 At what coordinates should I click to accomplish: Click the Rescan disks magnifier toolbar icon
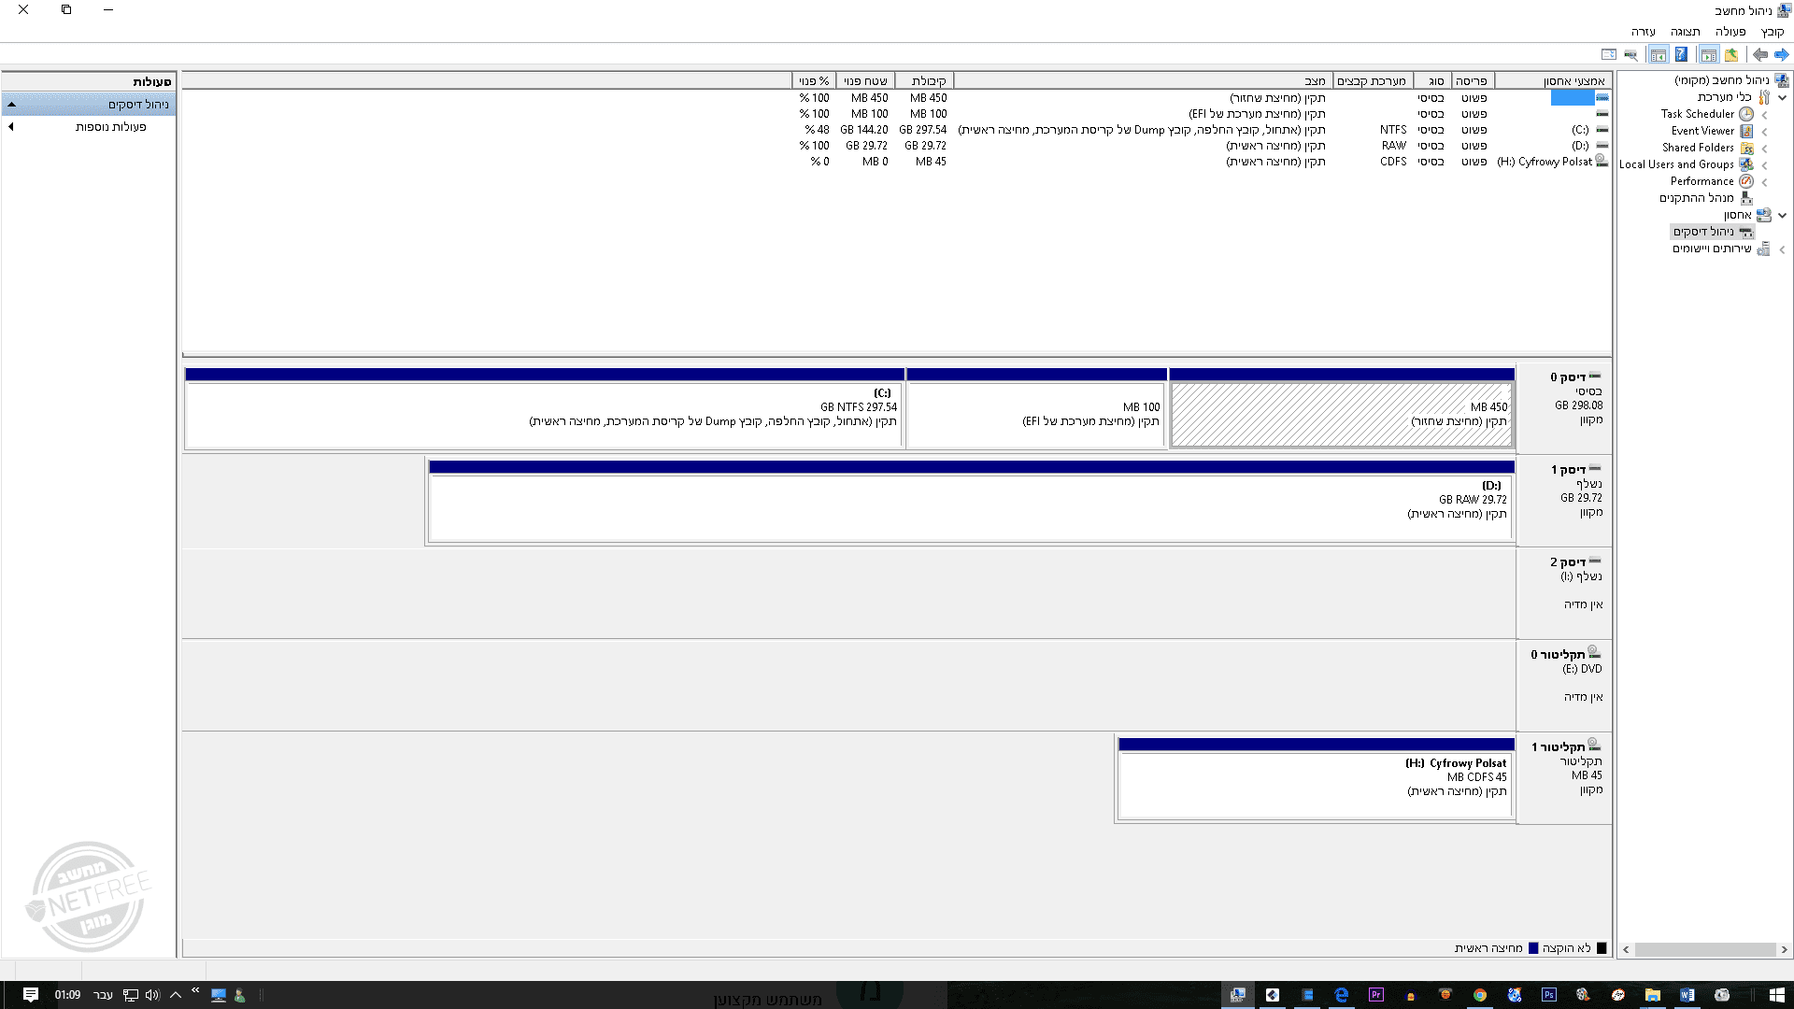(x=1631, y=55)
